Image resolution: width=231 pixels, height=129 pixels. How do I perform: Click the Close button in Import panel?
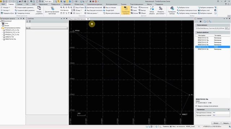(226, 123)
